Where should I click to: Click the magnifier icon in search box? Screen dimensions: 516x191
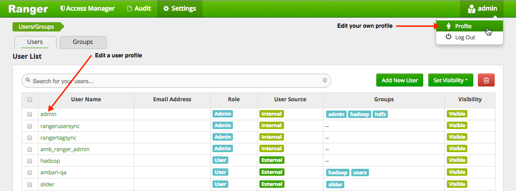(x=28, y=80)
